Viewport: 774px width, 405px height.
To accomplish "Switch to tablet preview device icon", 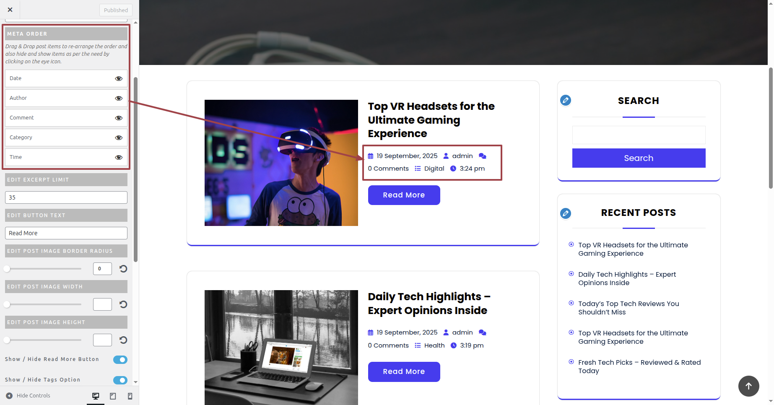I will pyautogui.click(x=113, y=396).
